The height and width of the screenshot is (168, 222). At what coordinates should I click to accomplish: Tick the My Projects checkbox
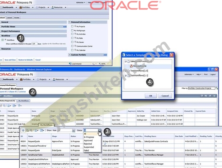pyautogui.click(x=72, y=26)
